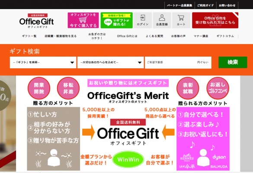Click the お返しゴルフコンペ pink circle
Image resolution: width=253 pixels, height=173 pixels.
218,88
